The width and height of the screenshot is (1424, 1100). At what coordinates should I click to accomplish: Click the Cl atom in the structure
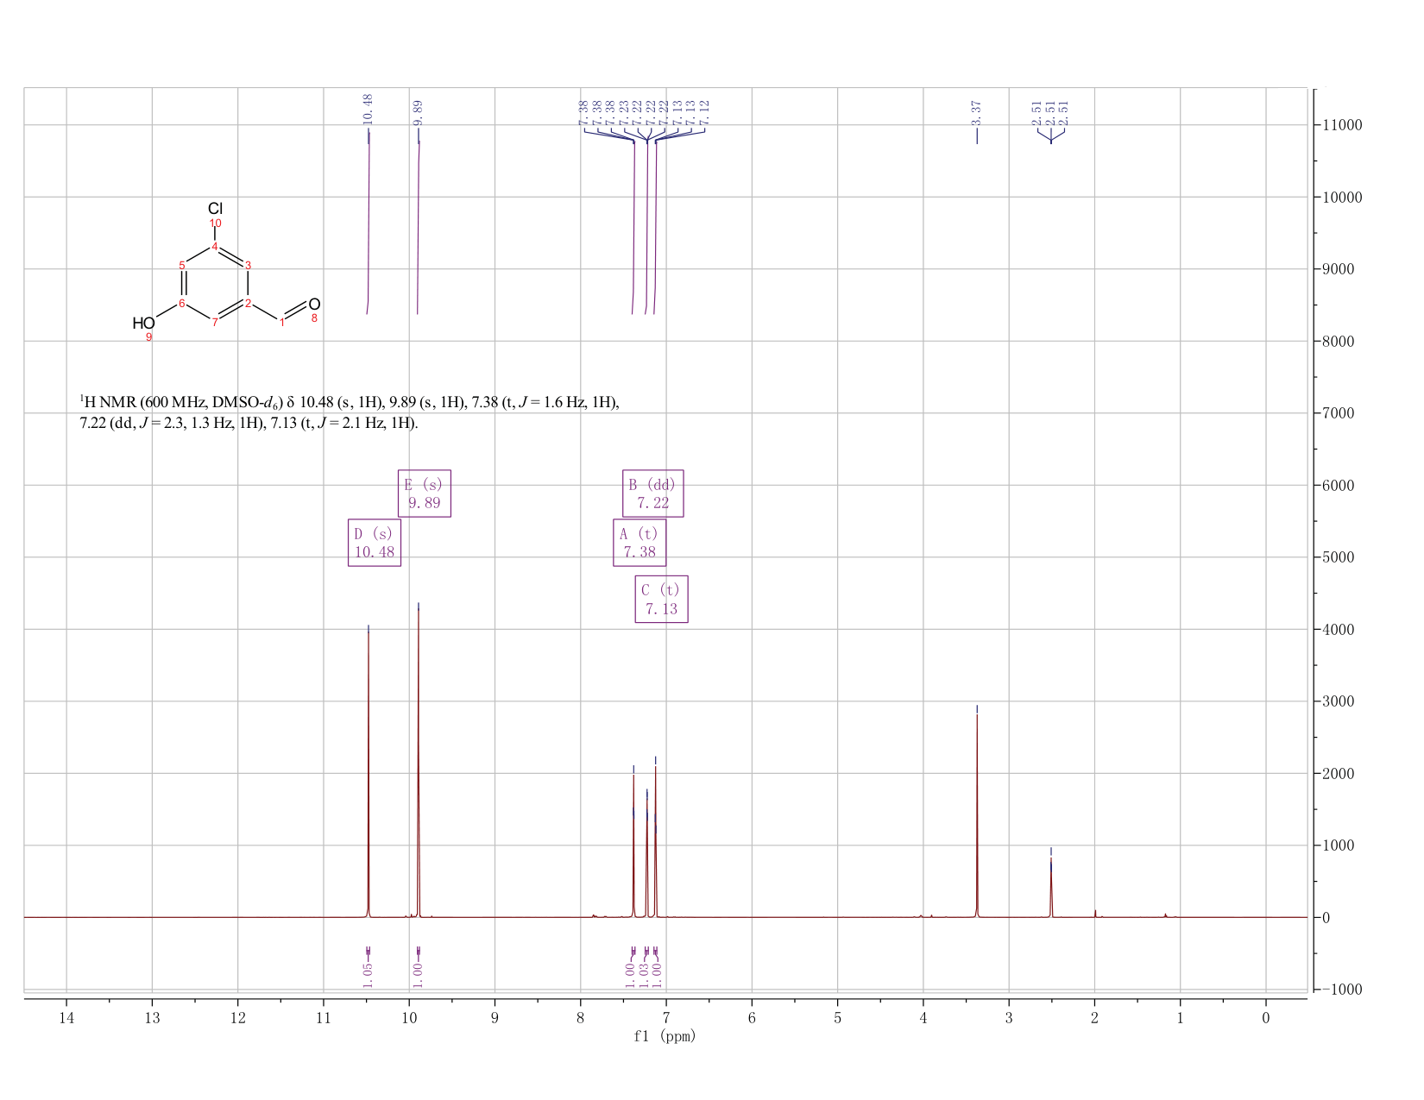tap(216, 209)
